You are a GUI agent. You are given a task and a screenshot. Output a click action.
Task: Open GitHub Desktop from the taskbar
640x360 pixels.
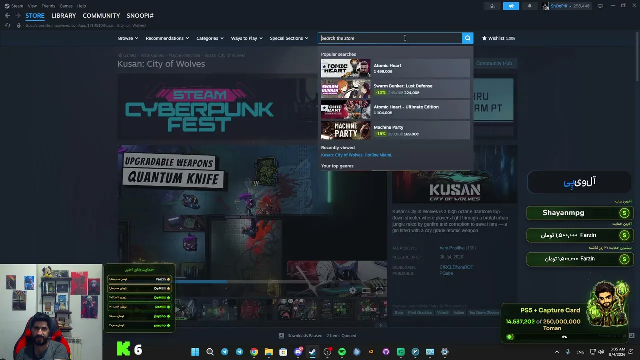coord(386,352)
